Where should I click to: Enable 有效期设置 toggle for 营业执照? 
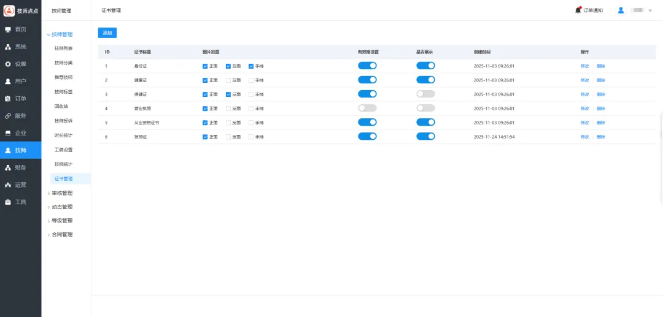pos(367,108)
